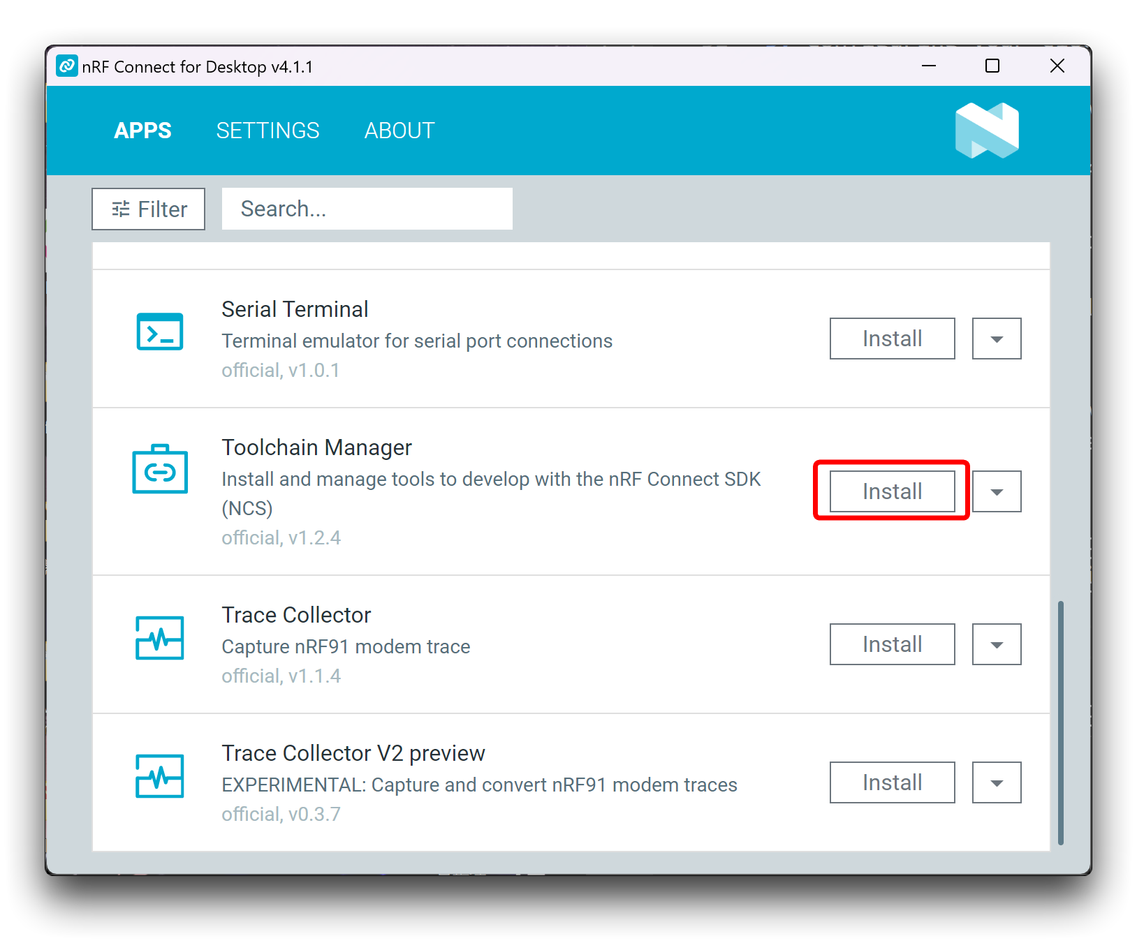
Task: Click the EXPERIMENTAL modem traces description
Action: (x=479, y=785)
